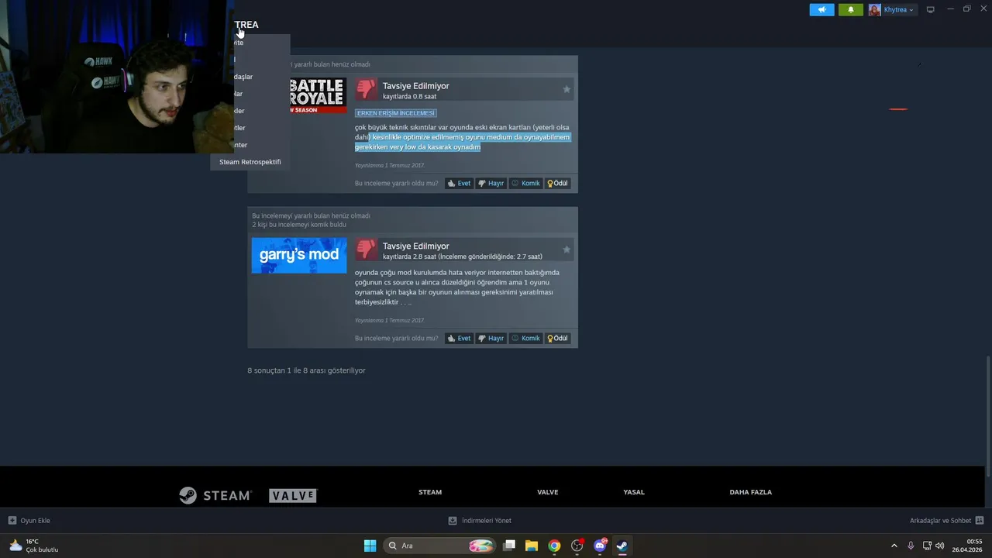The image size is (992, 558).
Task: Vote Hayır on the Battle Royale review
Action: pos(491,184)
